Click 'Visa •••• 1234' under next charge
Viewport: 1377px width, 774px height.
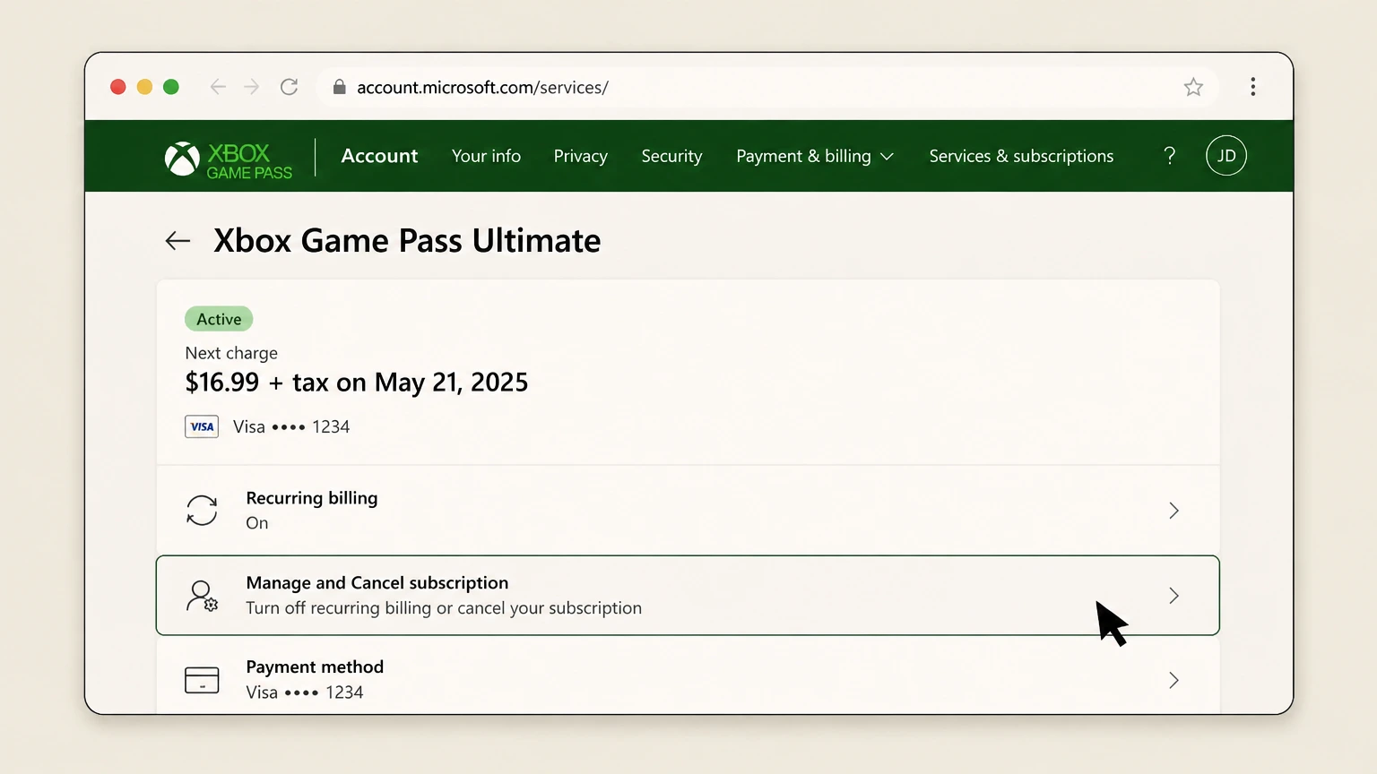pos(291,426)
